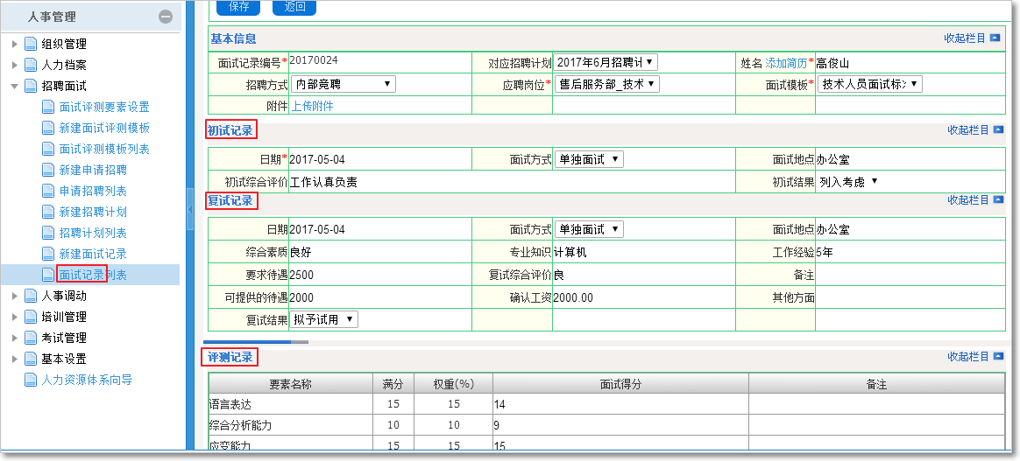Expand the 人事调动 tree node
This screenshot has height=461, width=1020.
coord(15,296)
